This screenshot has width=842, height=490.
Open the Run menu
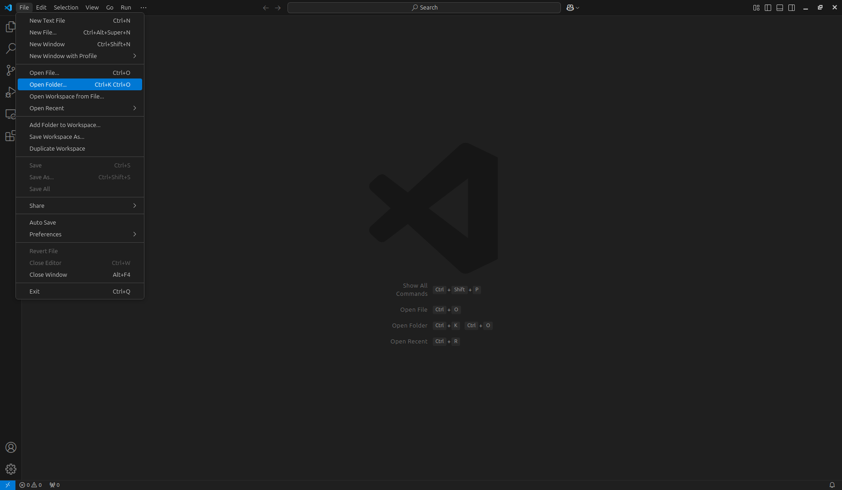126,8
